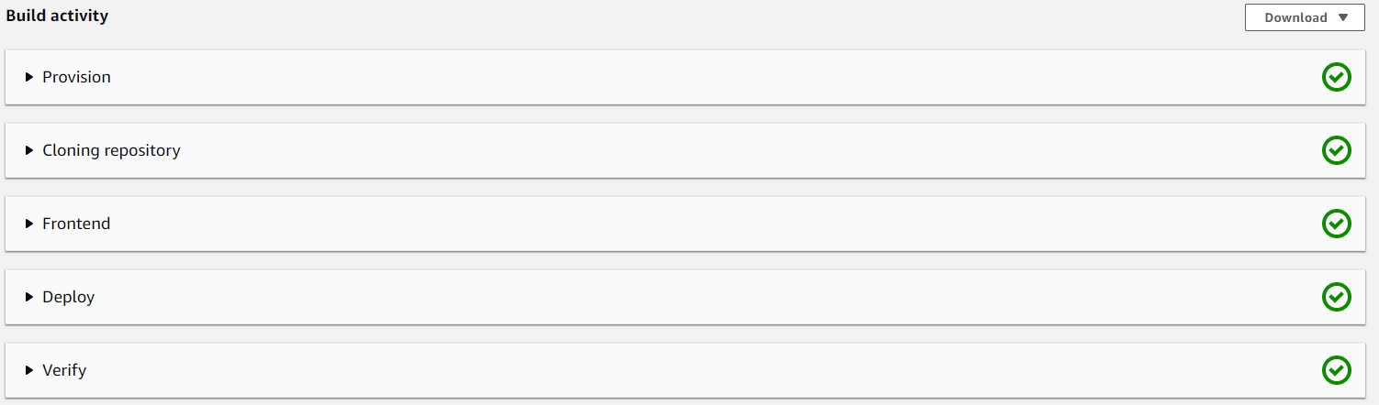Click the Download button's downward arrow
The image size is (1379, 405).
click(x=1343, y=17)
